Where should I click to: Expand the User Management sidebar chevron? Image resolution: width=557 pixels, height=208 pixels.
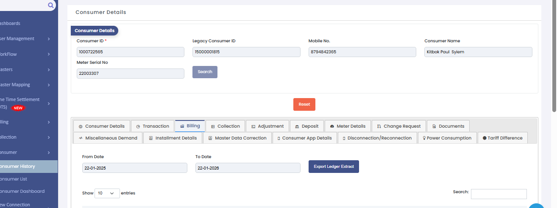click(49, 39)
